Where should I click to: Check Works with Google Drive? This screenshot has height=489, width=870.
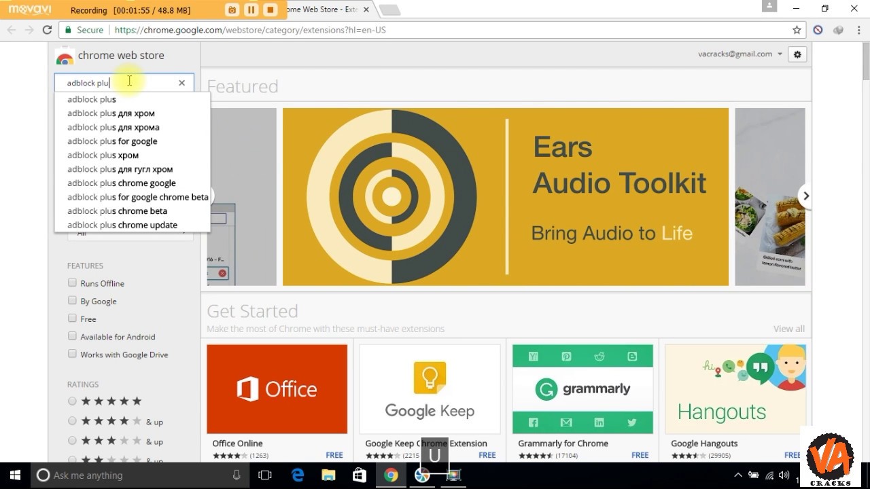(x=72, y=354)
